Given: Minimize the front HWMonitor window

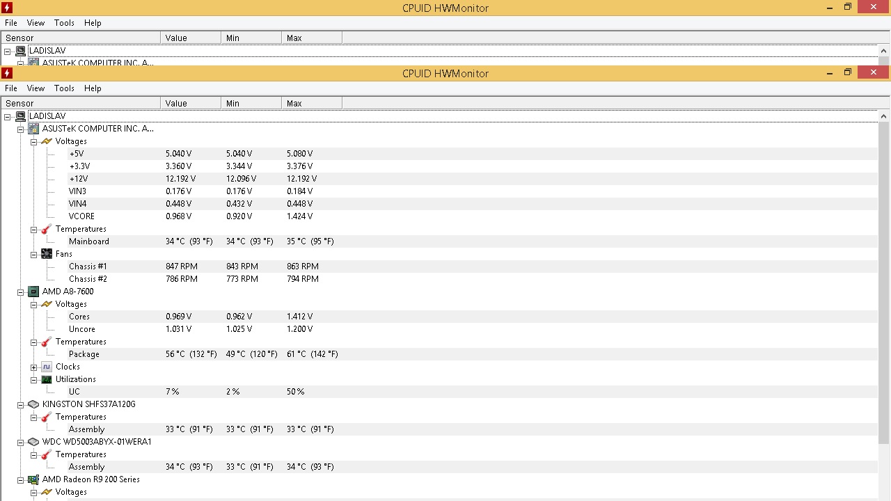Looking at the screenshot, I should (x=829, y=72).
